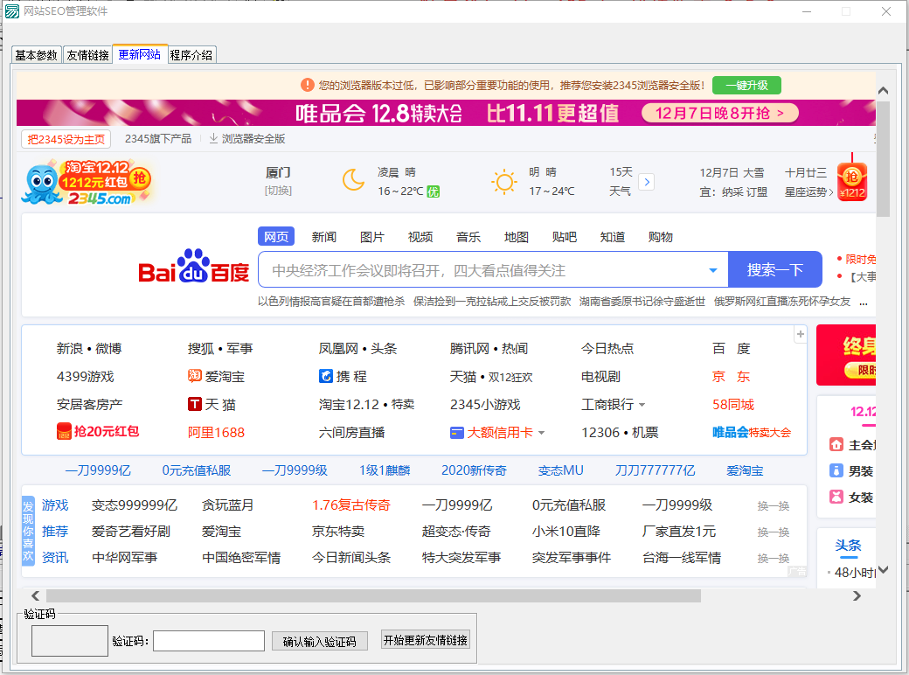Open the 头条 section tab in sidebar
Viewport: 909px width, 675px height.
pyautogui.click(x=848, y=545)
